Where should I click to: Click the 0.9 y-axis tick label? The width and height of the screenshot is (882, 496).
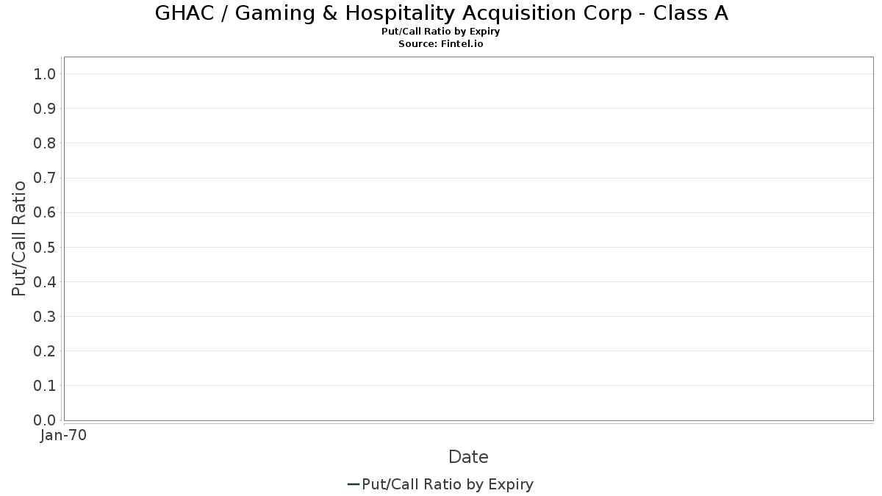[x=45, y=108]
